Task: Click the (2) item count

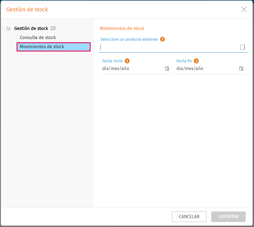Action: click(53, 29)
